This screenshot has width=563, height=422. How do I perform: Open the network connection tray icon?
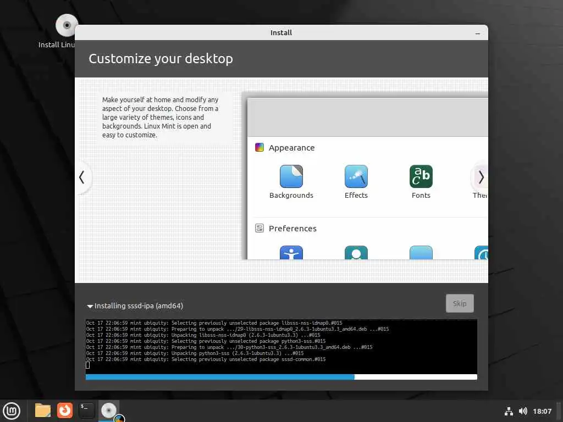(509, 411)
